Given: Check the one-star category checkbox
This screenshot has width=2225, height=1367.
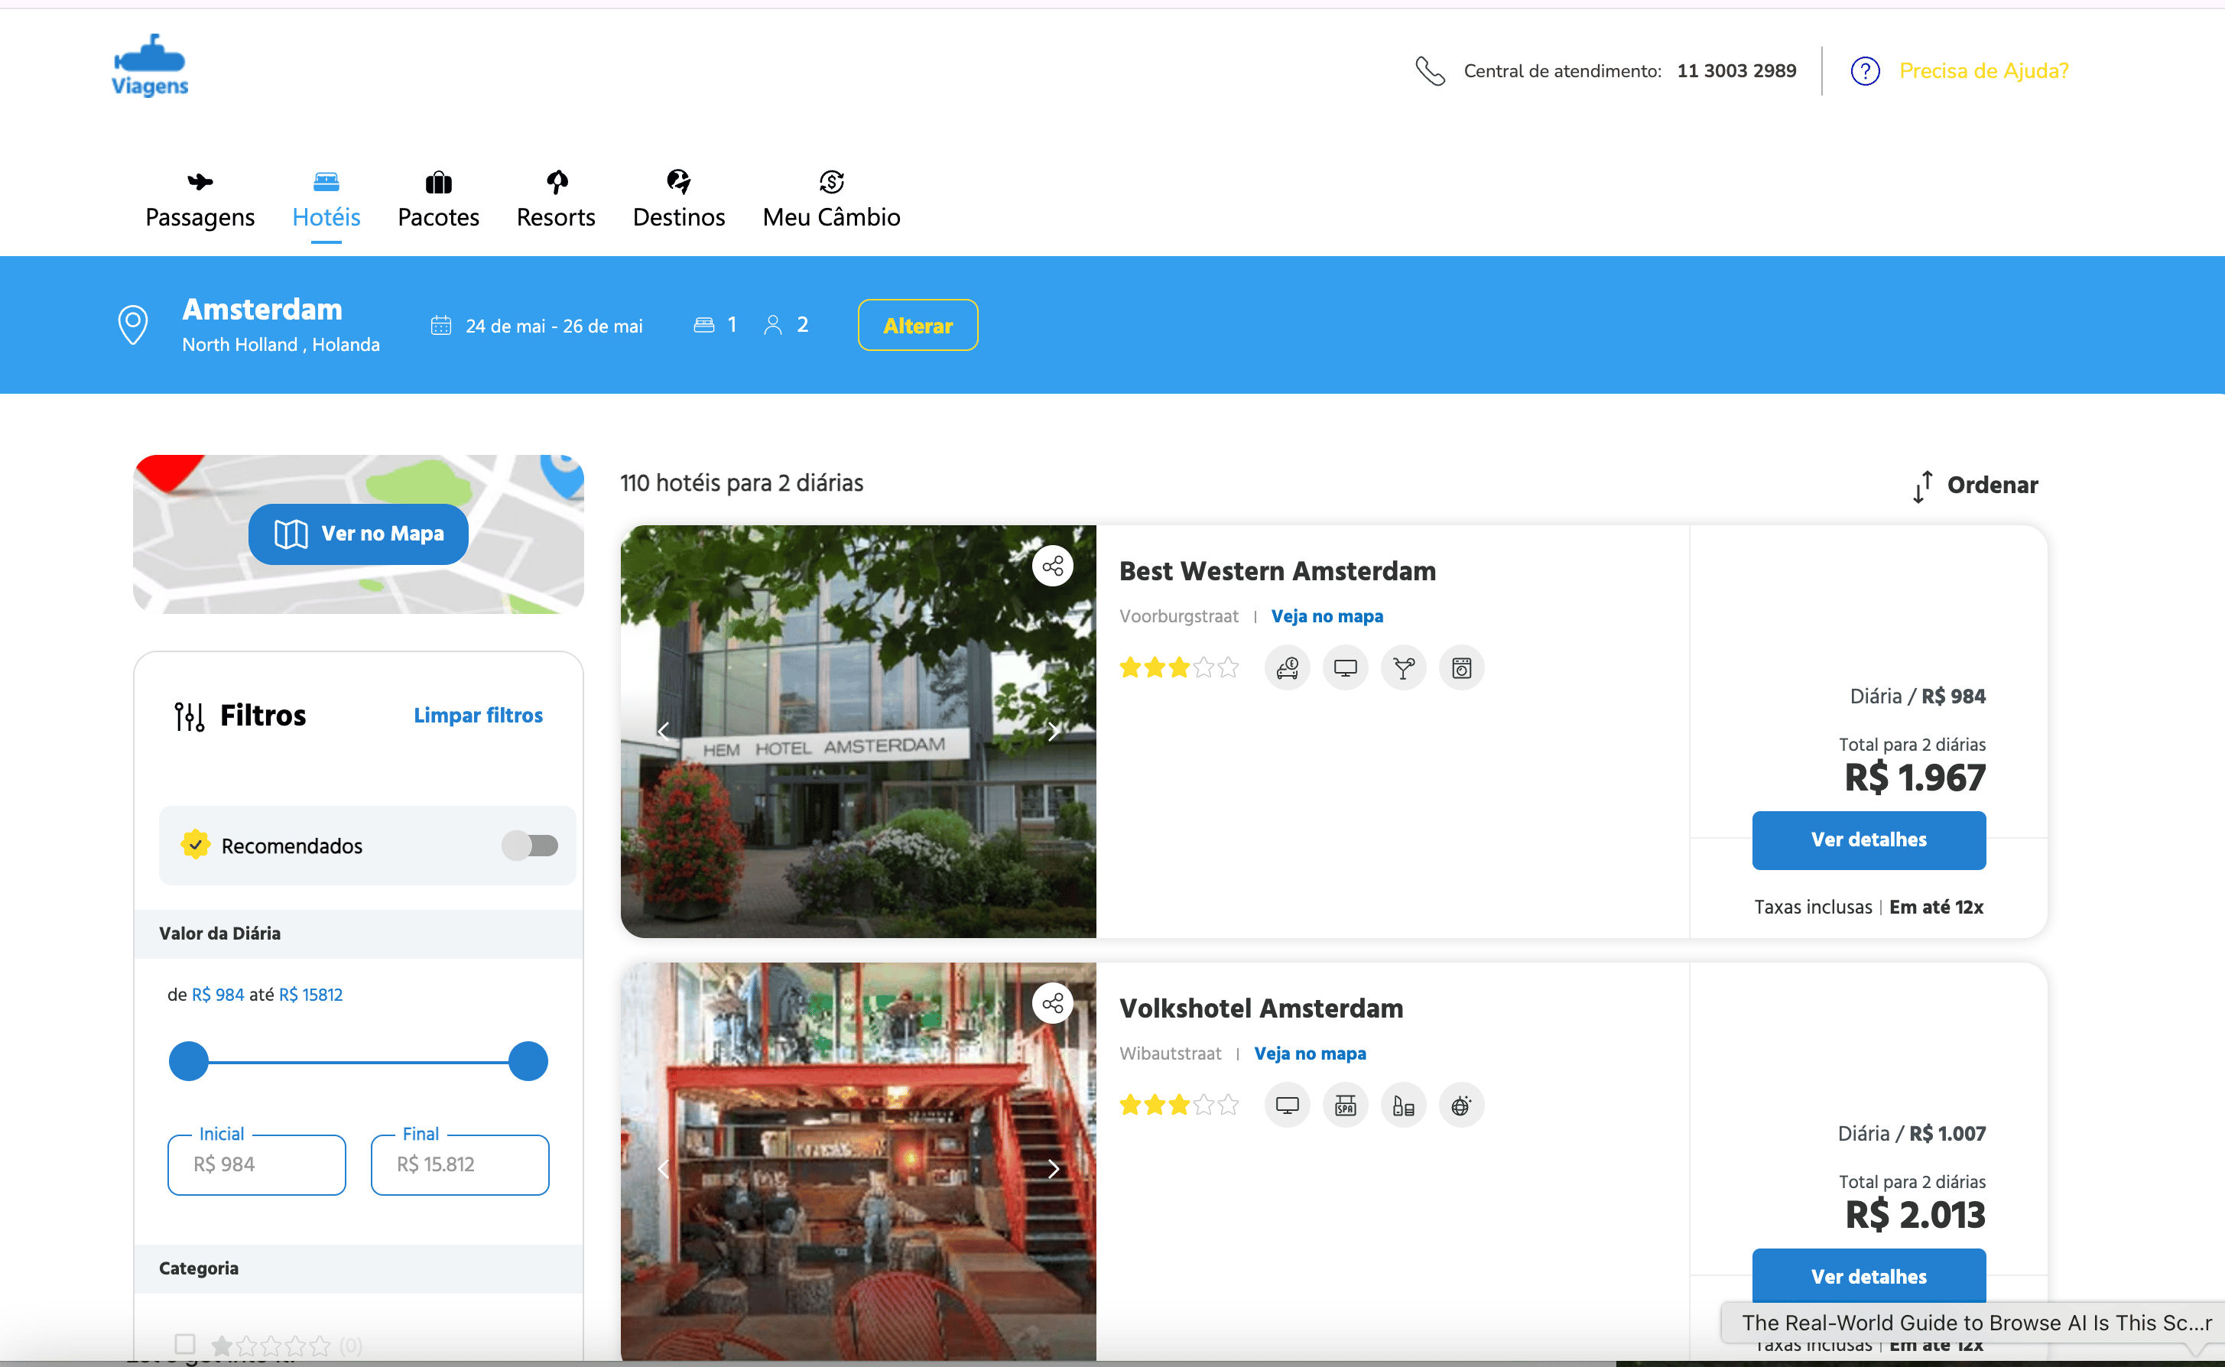Looking at the screenshot, I should pyautogui.click(x=185, y=1343).
